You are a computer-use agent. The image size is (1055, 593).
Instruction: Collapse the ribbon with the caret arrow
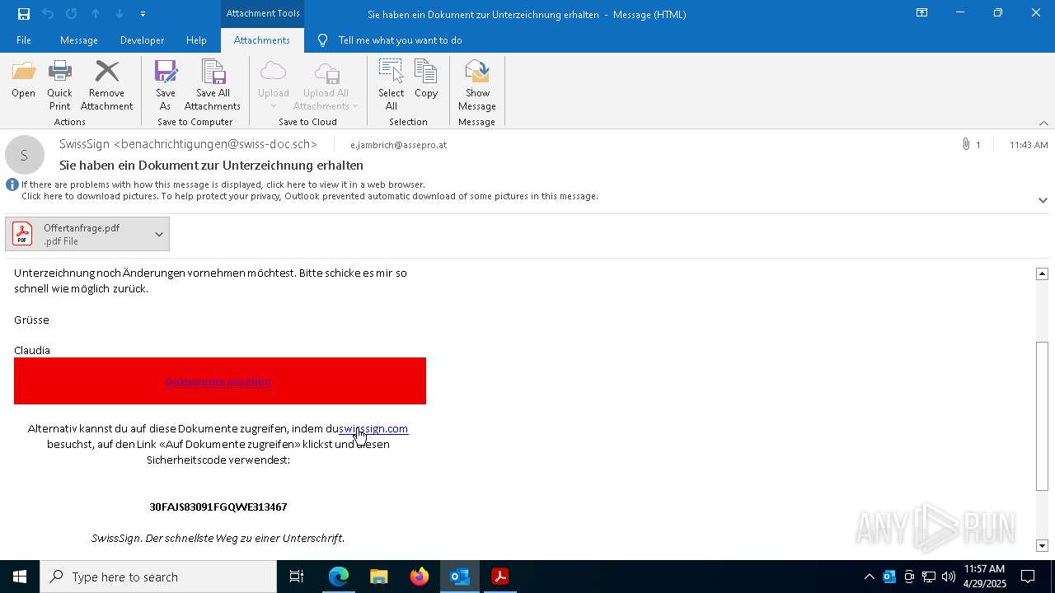(x=1043, y=123)
